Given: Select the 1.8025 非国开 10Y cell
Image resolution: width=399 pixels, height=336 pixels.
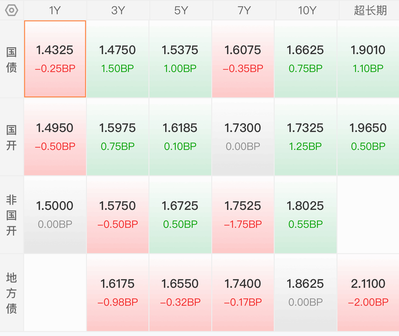Looking at the screenshot, I should (306, 215).
